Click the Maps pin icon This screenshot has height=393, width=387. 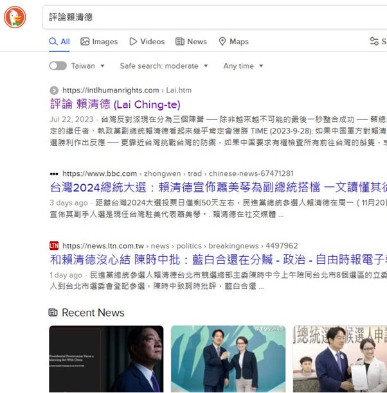(222, 41)
